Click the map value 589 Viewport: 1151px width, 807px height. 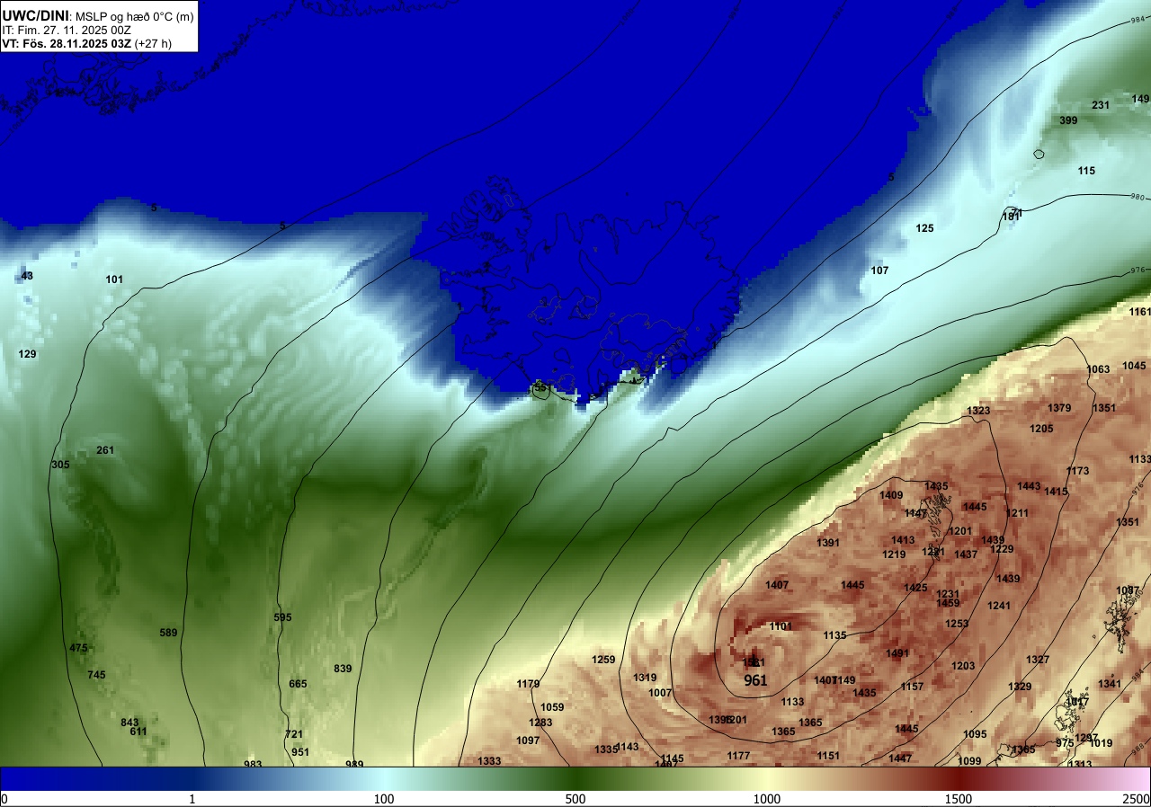point(168,633)
